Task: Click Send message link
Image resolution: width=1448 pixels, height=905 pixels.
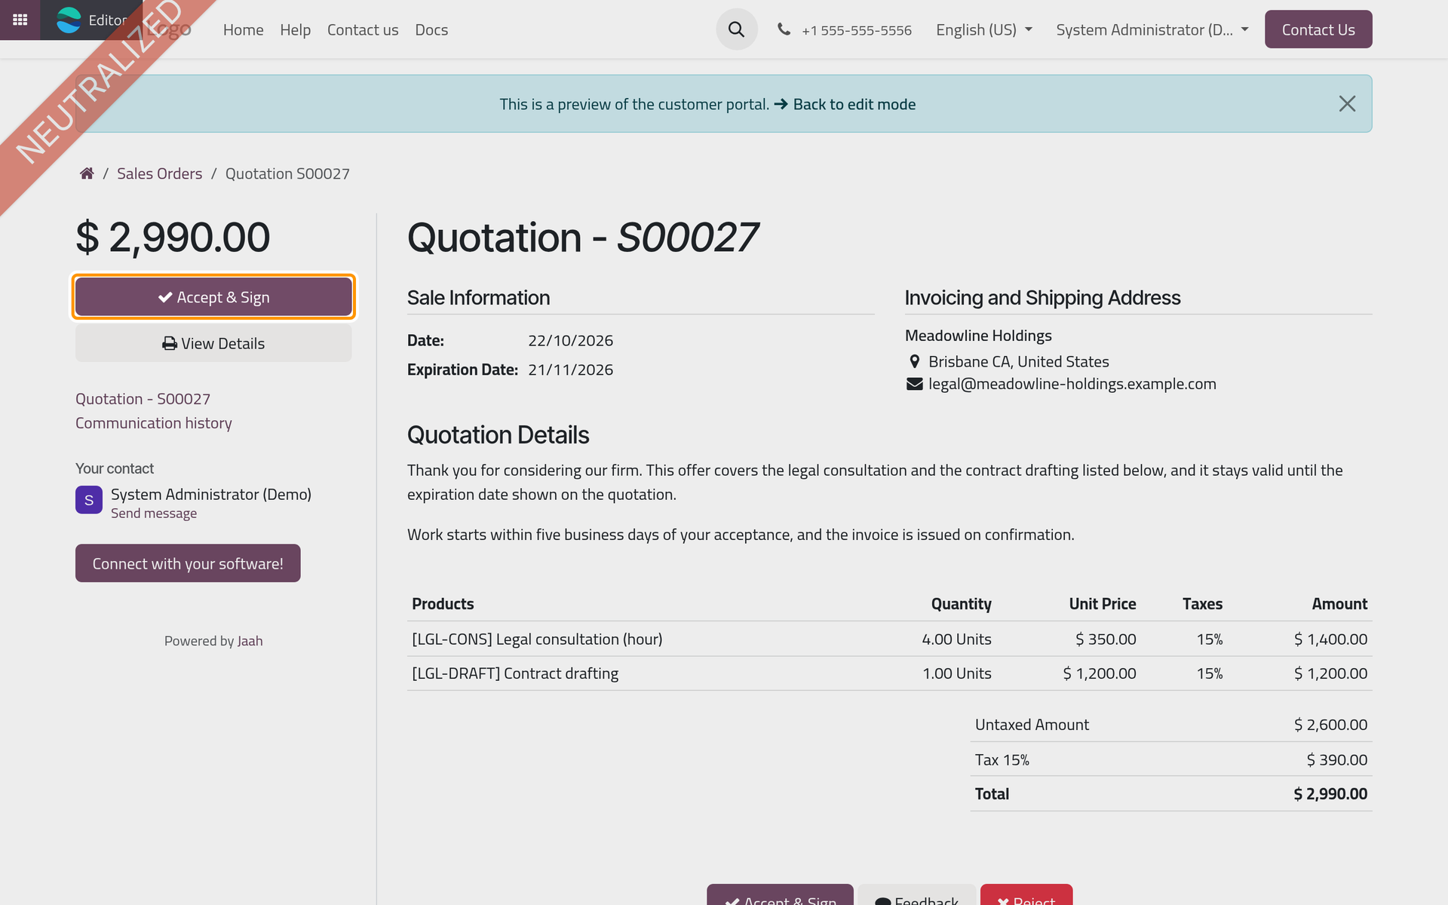Action: pos(154,514)
